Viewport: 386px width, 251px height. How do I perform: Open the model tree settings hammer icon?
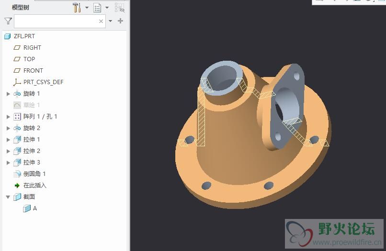(x=77, y=8)
